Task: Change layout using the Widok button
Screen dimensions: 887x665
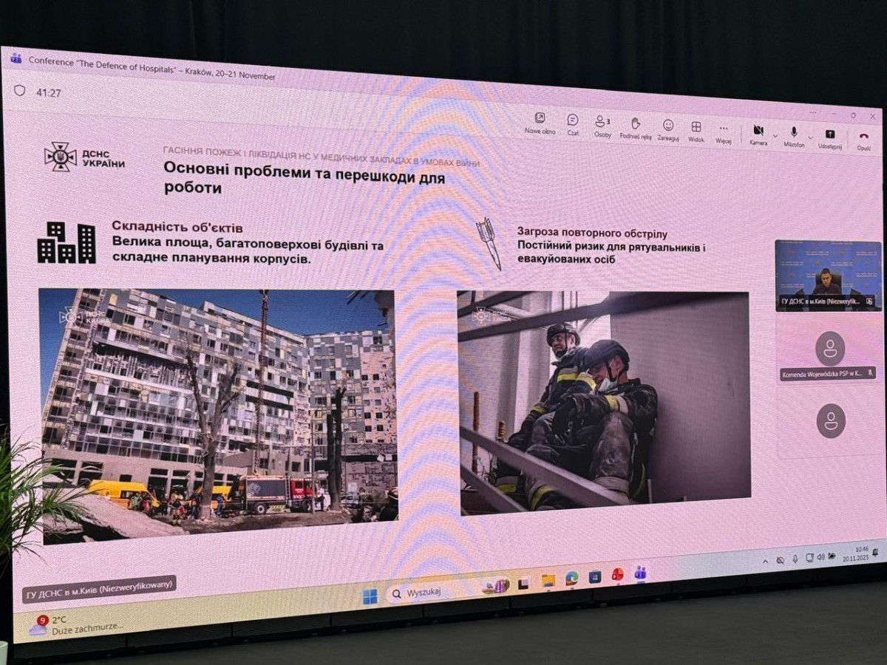Action: click(696, 130)
